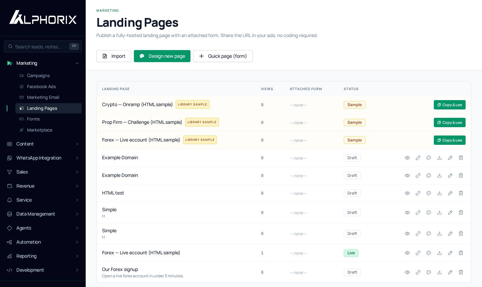Copy & use the Forex Live account sample
Screen dimensions: 482x287
(x=450, y=140)
